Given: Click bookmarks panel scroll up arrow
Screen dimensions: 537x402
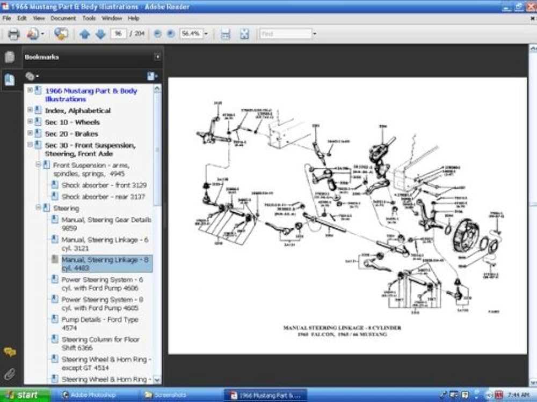Looking at the screenshot, I should point(157,89).
